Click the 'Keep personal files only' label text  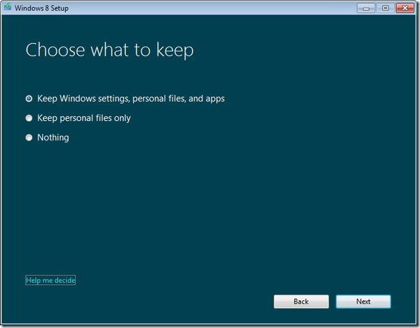pos(83,118)
